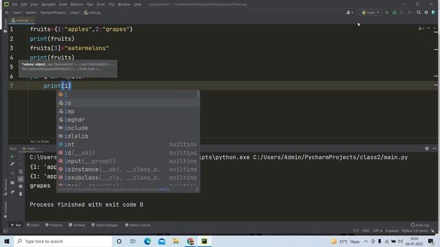Switch to Chrome on the taskbar
Viewport: 440px width, 247px height.
pyautogui.click(x=190, y=241)
